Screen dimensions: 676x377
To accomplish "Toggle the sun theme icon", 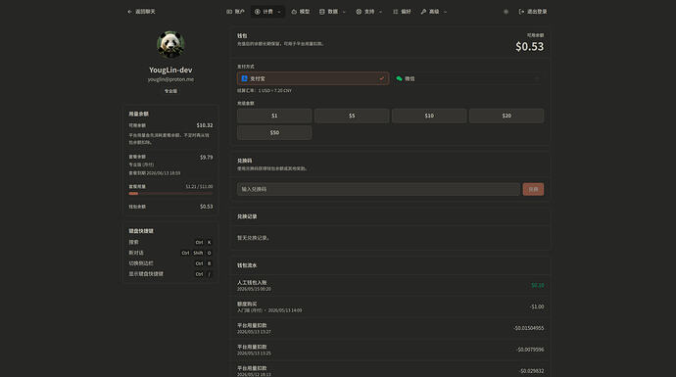I will 506,12.
